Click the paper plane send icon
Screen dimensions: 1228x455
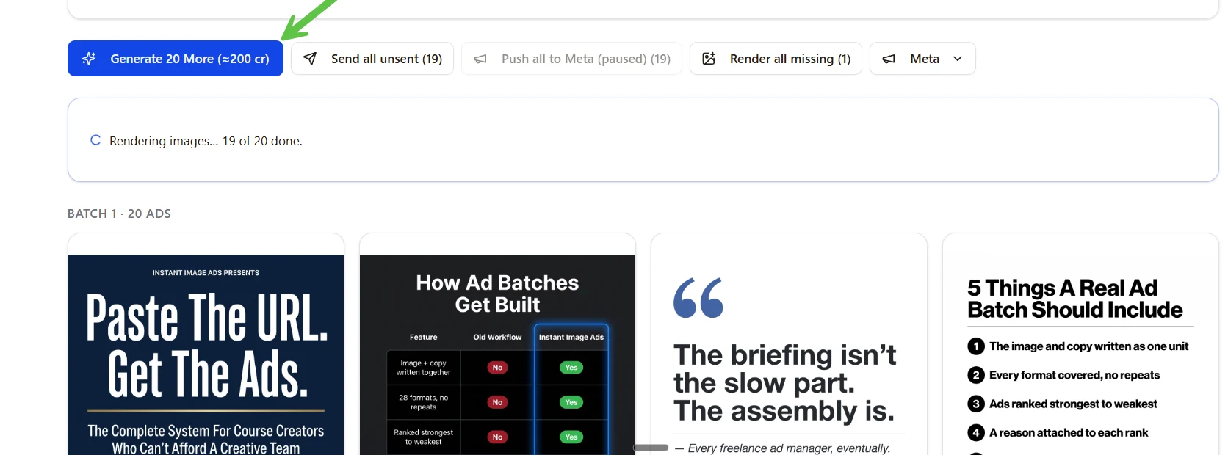310,59
